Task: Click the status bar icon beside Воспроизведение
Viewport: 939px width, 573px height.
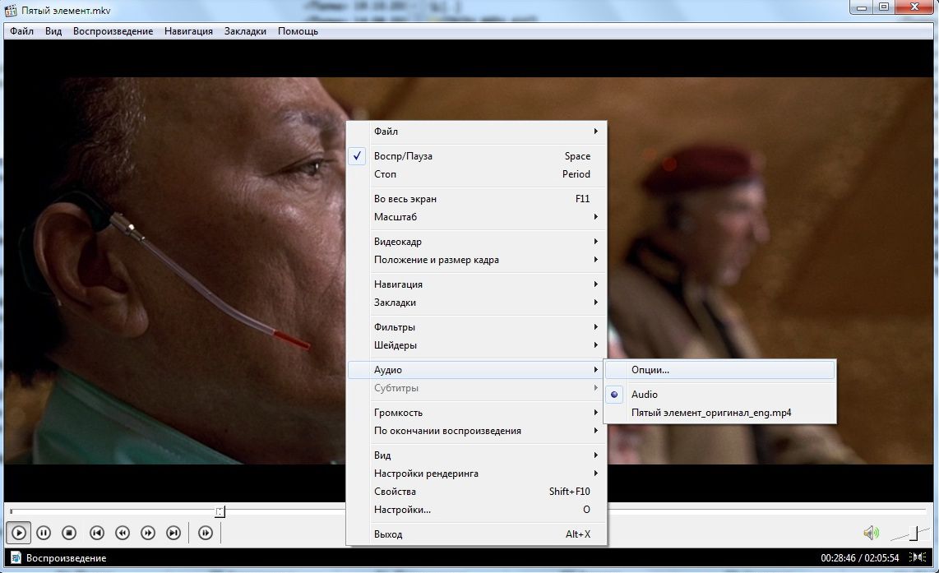Action: click(16, 557)
